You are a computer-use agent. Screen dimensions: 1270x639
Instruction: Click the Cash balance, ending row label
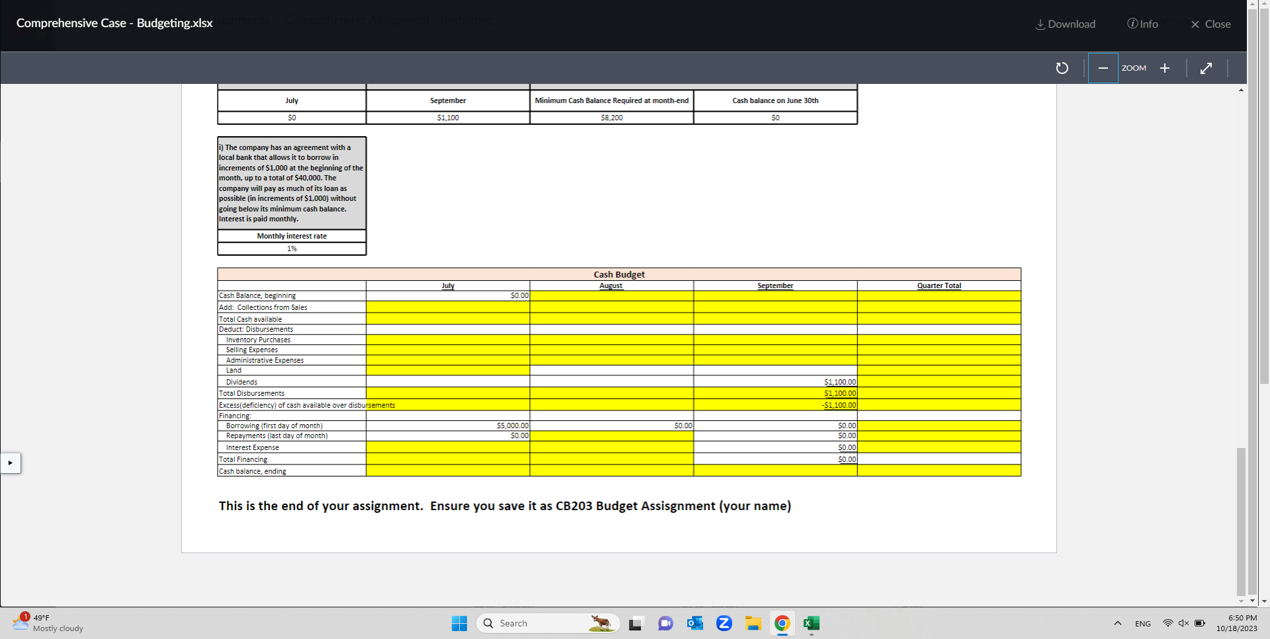(x=252, y=471)
